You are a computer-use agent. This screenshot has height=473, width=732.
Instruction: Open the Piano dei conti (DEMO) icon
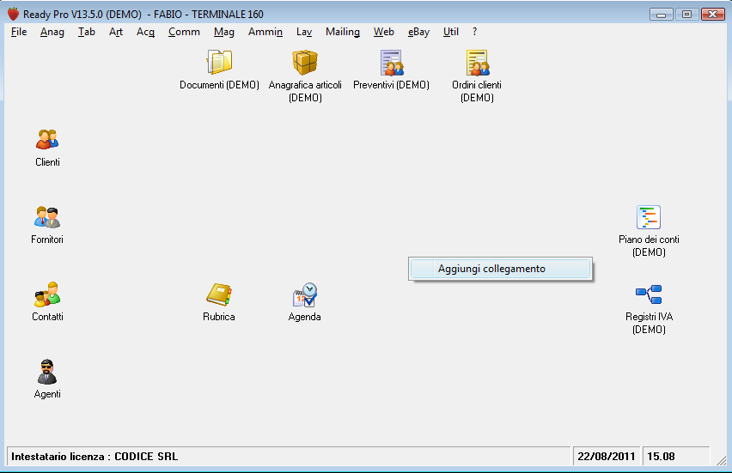pos(649,217)
